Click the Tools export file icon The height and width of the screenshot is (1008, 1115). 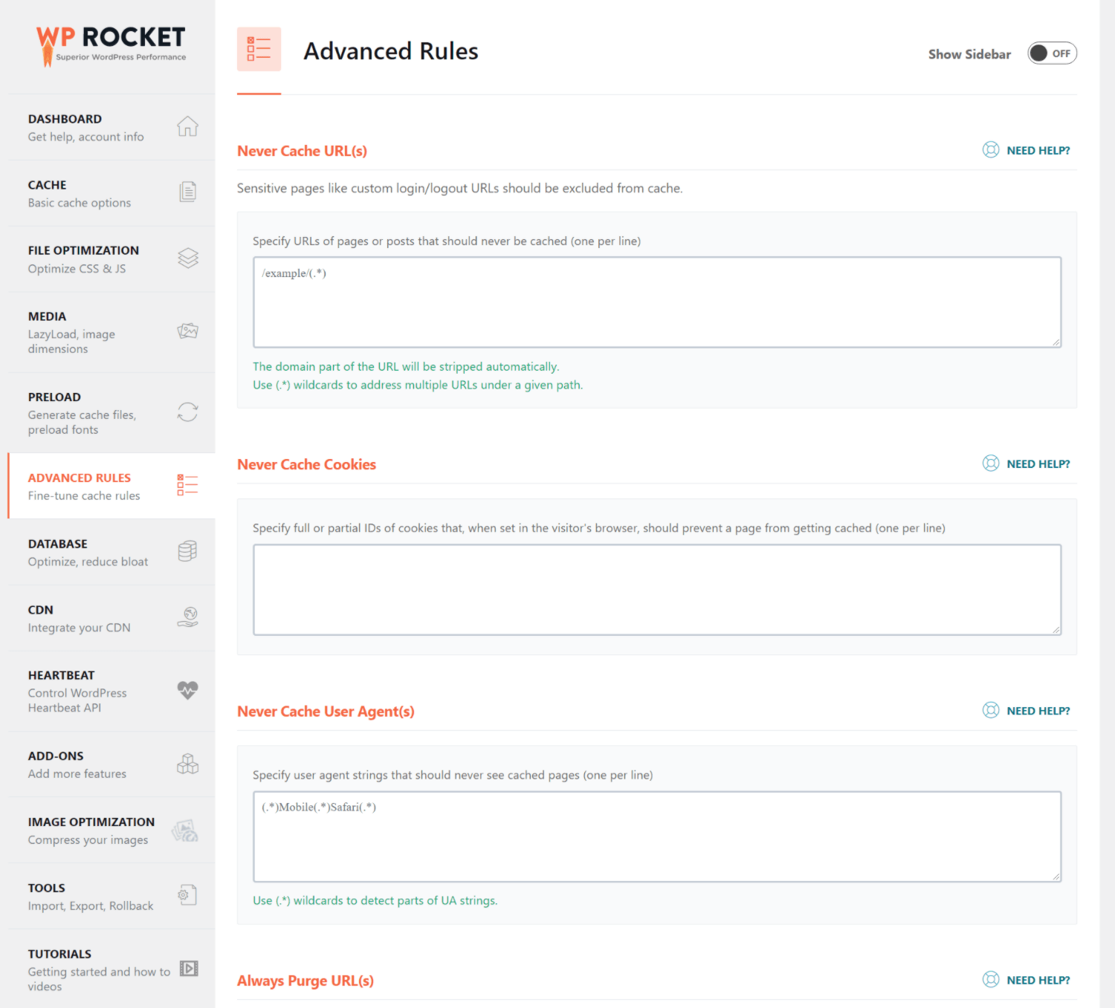187,895
